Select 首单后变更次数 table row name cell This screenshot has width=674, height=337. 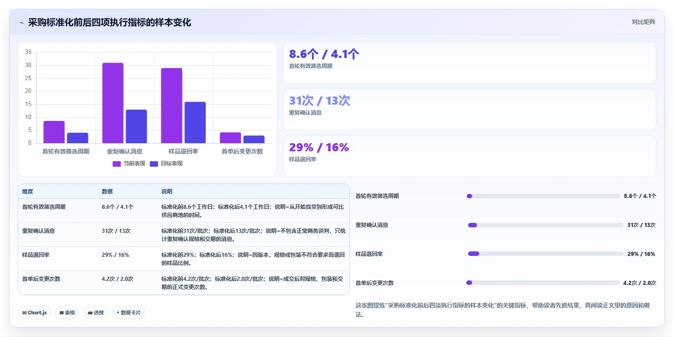[x=41, y=279]
